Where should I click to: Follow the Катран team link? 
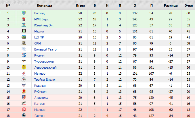(x=39, y=104)
